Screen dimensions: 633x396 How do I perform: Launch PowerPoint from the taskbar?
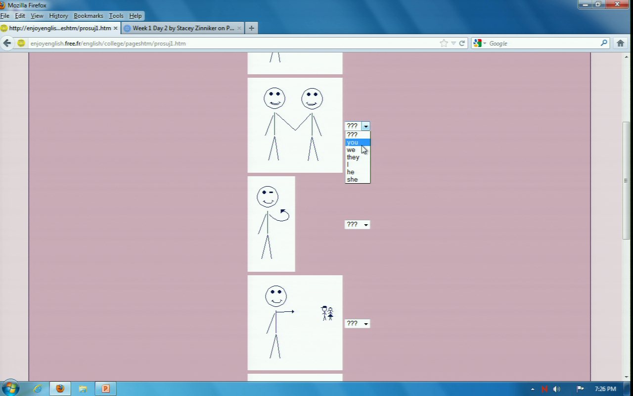coord(105,389)
